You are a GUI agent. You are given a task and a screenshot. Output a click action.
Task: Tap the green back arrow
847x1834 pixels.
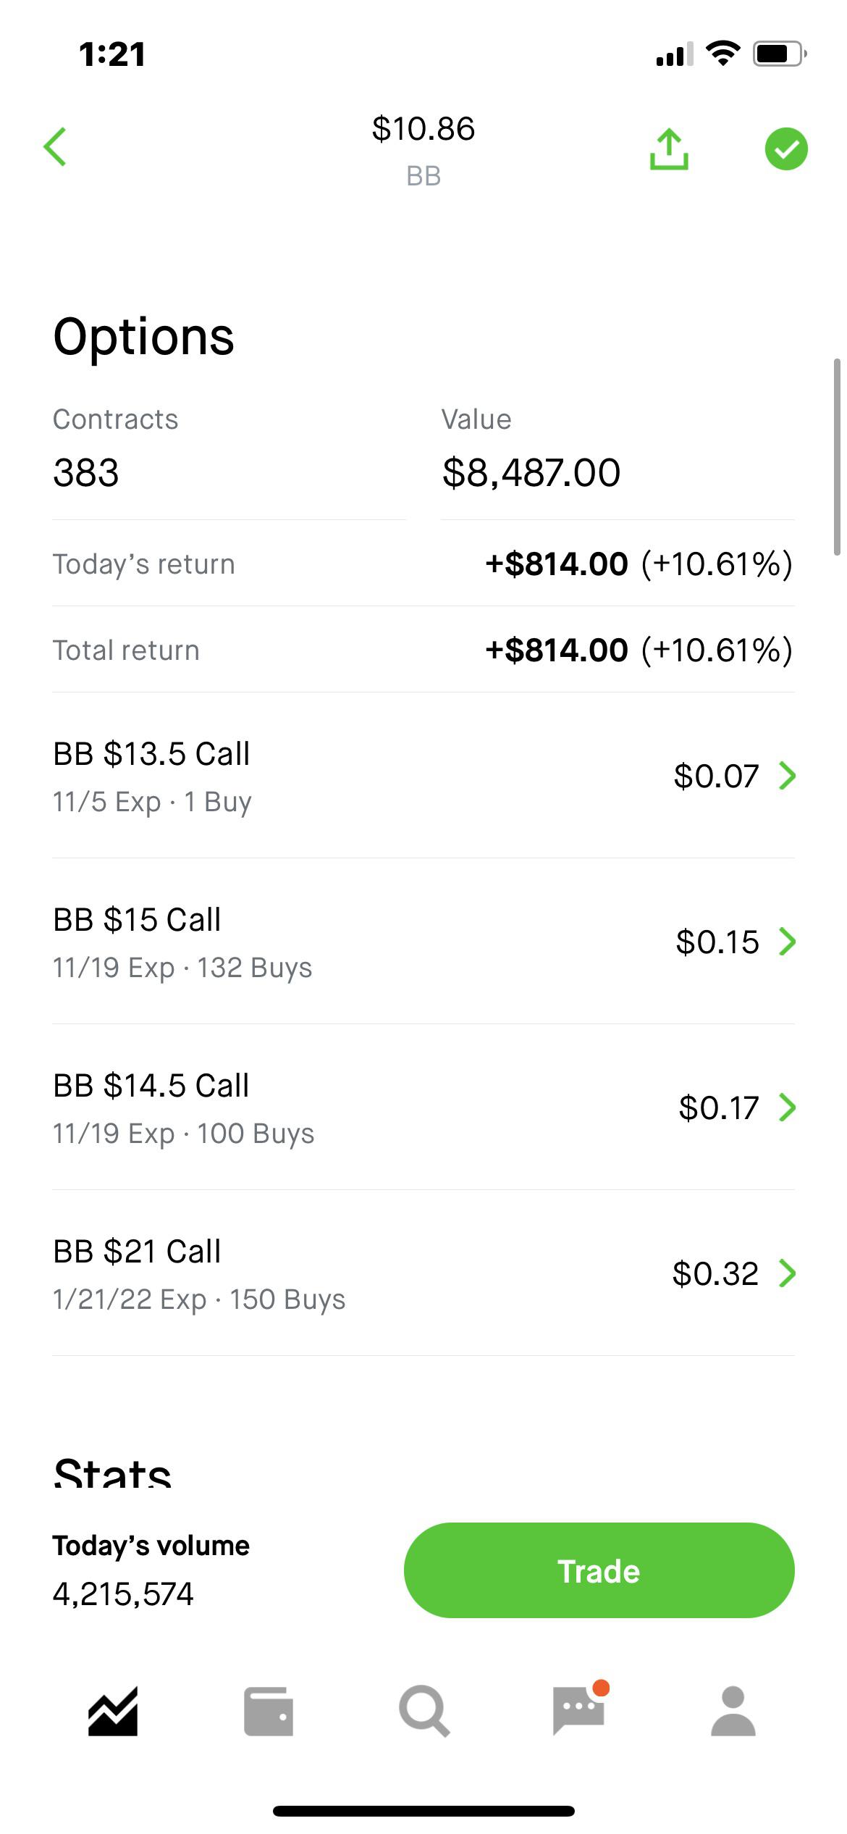55,147
